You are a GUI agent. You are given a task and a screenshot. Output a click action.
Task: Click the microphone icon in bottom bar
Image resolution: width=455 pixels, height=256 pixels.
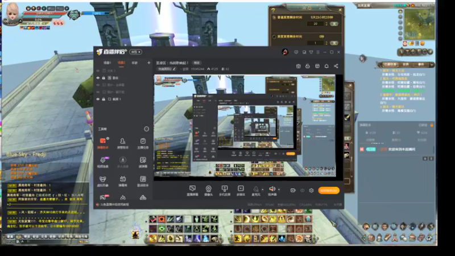pyautogui.click(x=255, y=189)
